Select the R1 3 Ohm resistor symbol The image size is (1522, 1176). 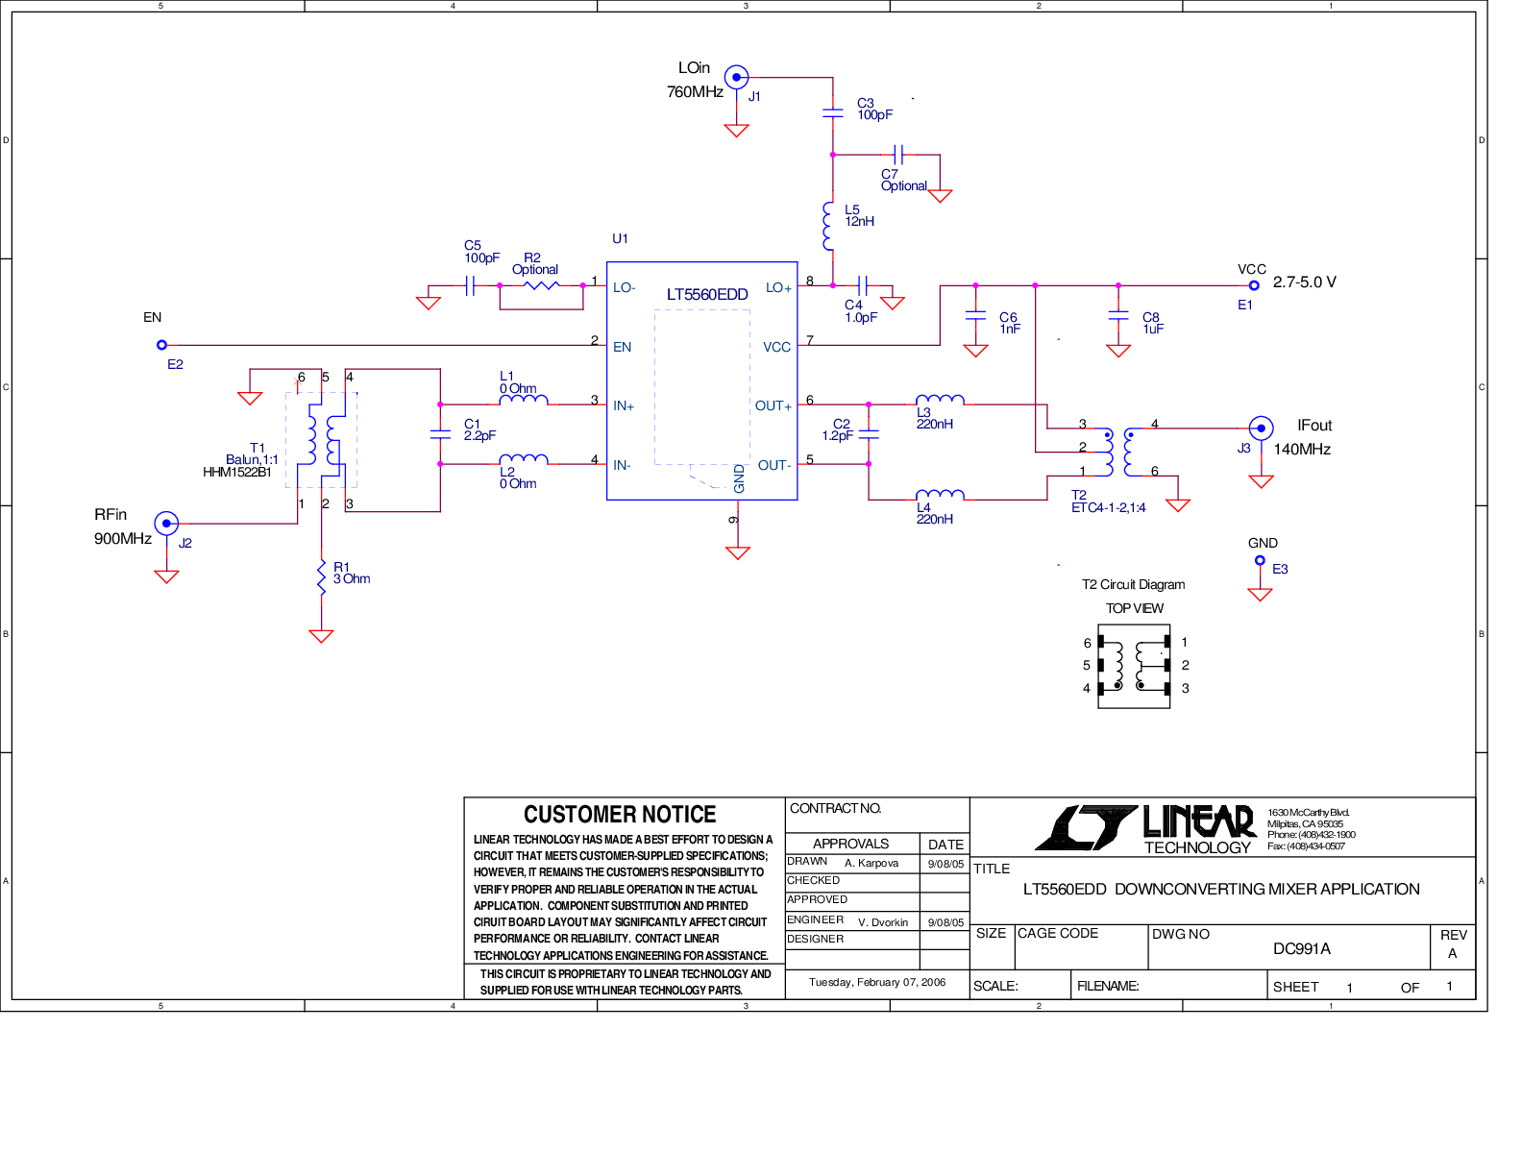click(x=321, y=577)
